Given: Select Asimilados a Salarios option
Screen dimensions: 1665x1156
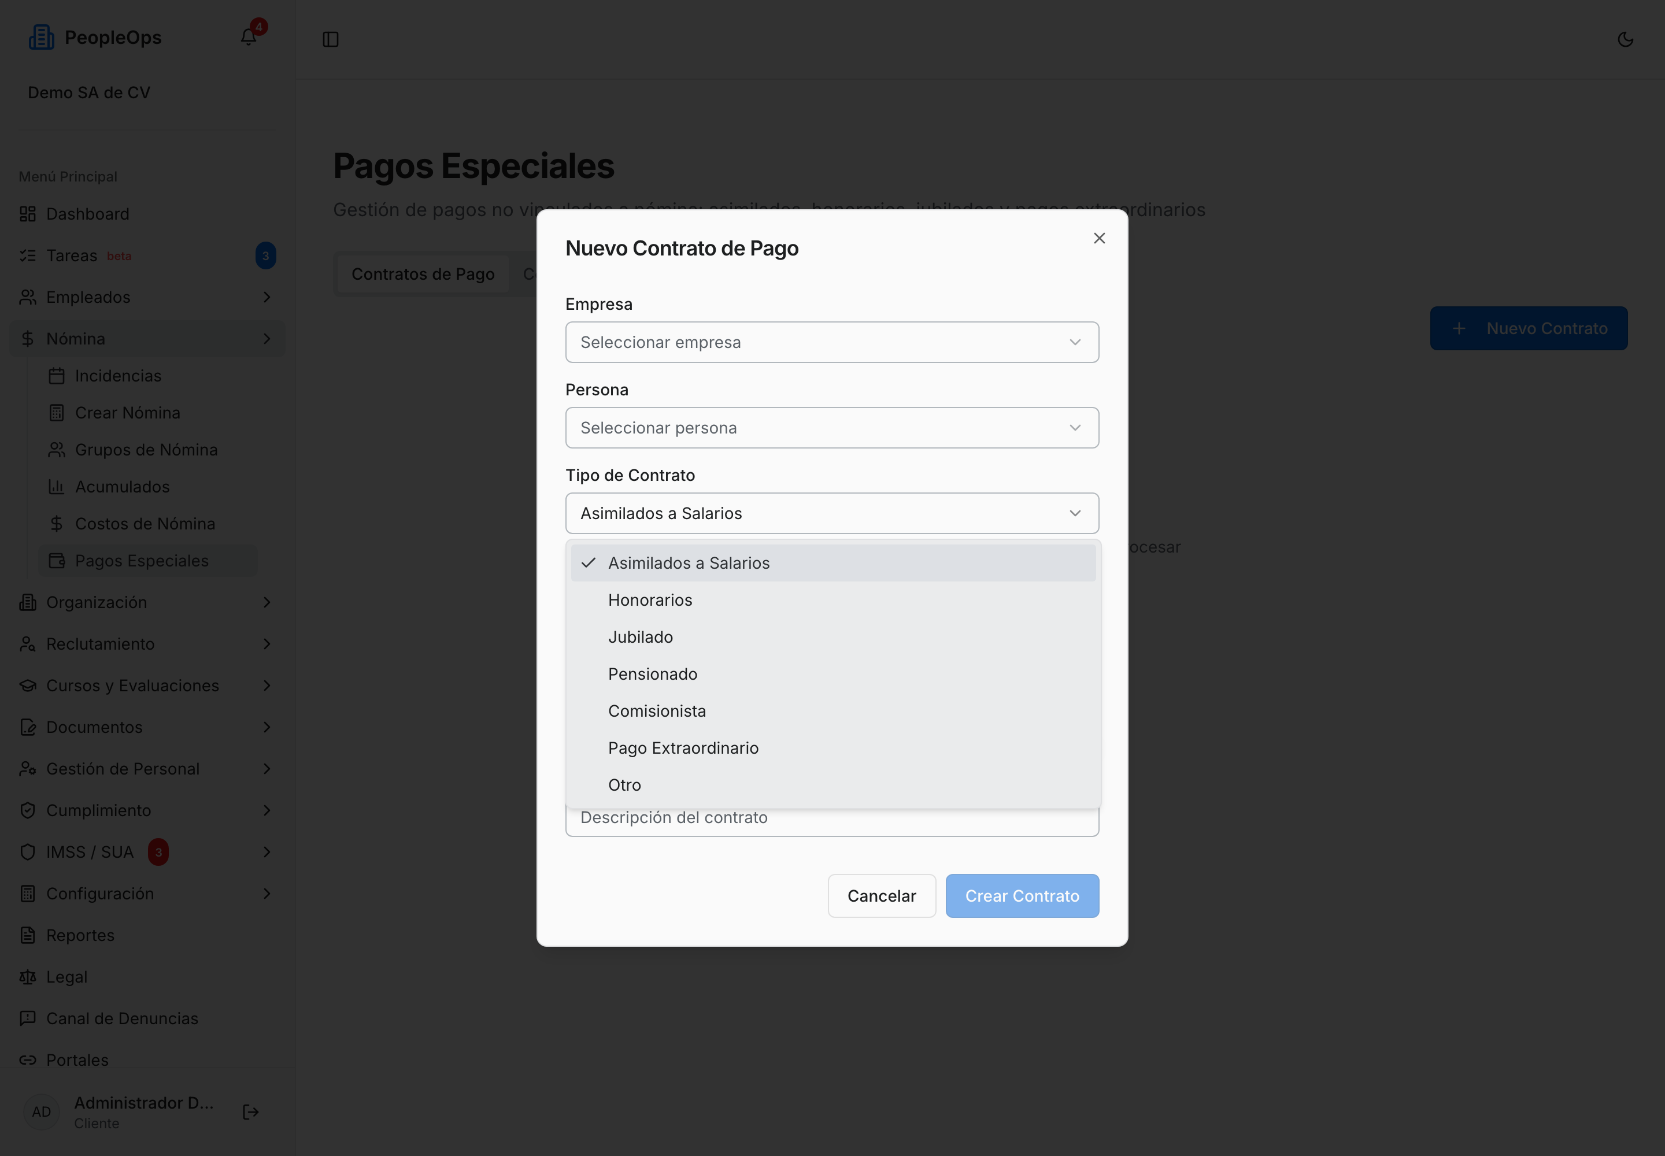Looking at the screenshot, I should click(x=832, y=563).
